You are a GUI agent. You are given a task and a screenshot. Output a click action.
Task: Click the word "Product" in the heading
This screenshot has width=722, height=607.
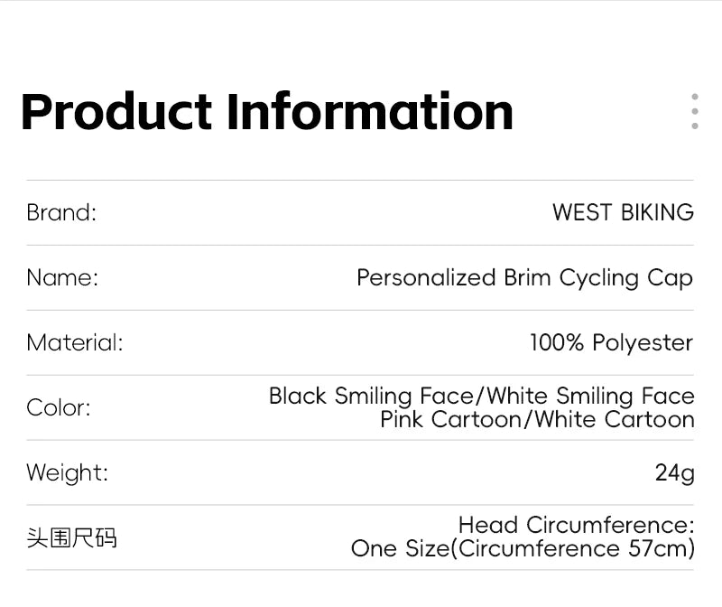coord(116,111)
